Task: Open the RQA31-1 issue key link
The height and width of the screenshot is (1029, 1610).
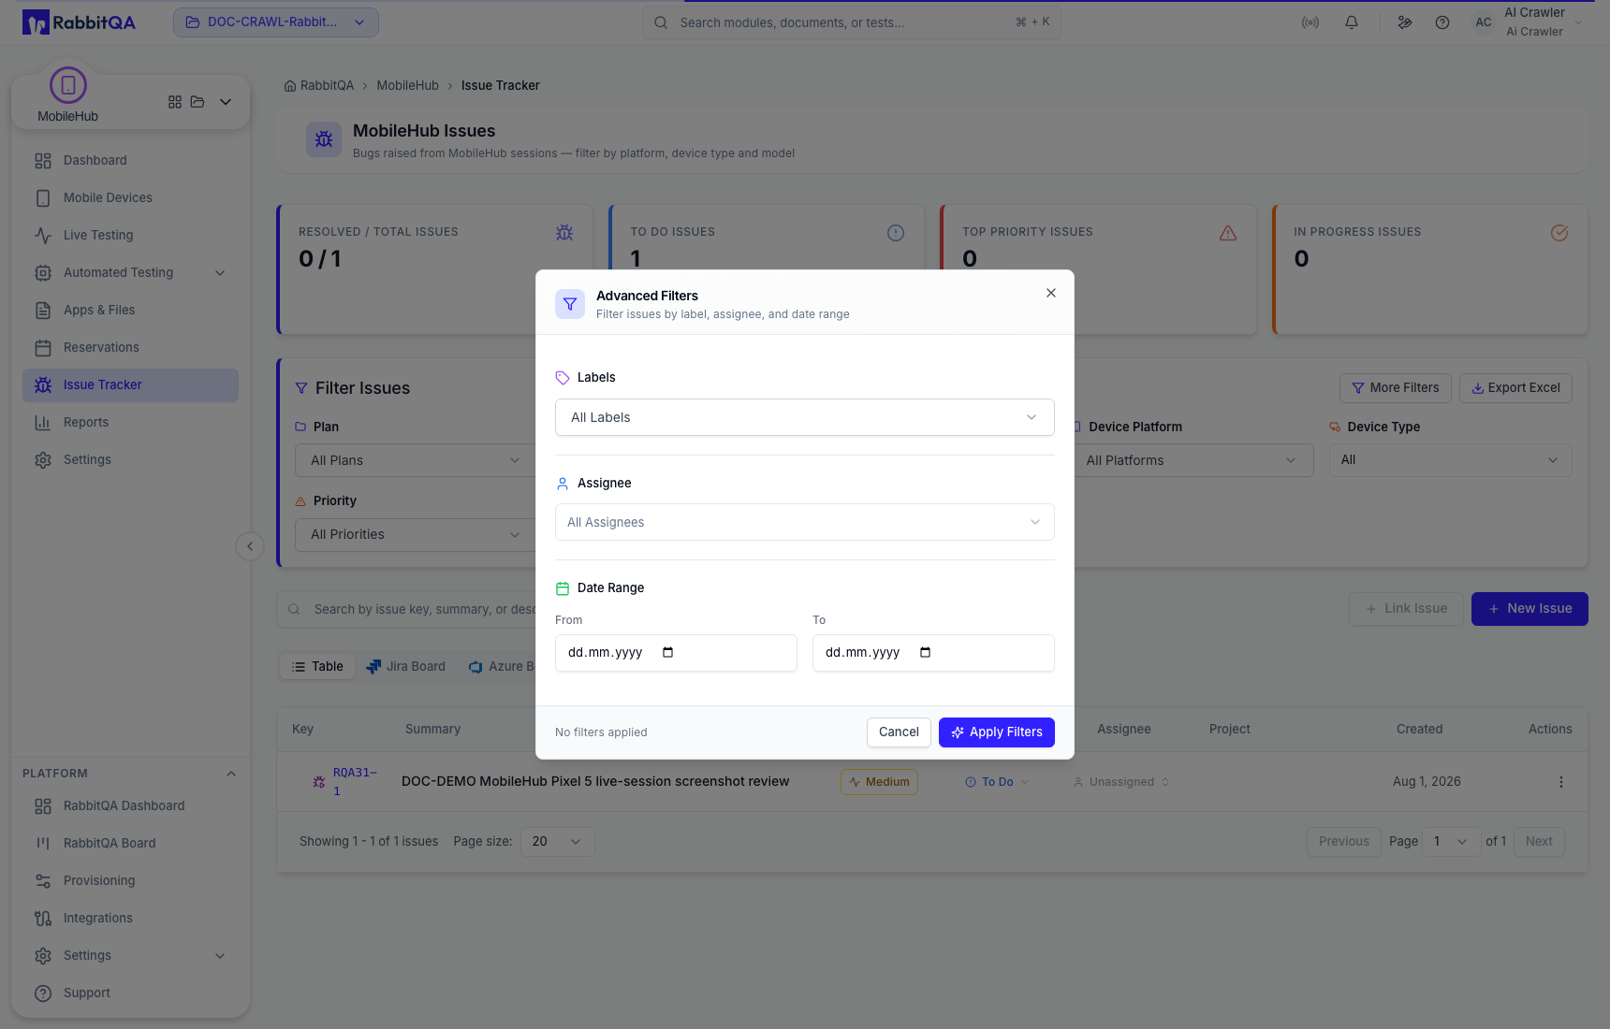Action: pos(355,782)
